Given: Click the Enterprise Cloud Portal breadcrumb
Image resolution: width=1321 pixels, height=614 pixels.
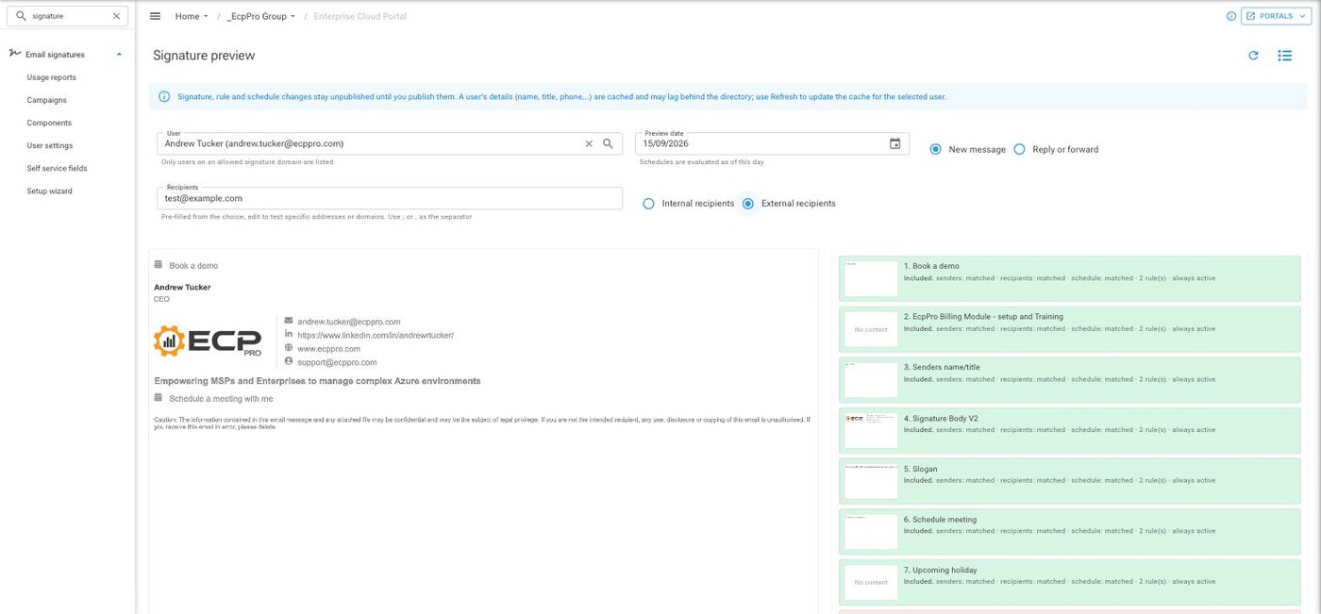Looking at the screenshot, I should (360, 16).
